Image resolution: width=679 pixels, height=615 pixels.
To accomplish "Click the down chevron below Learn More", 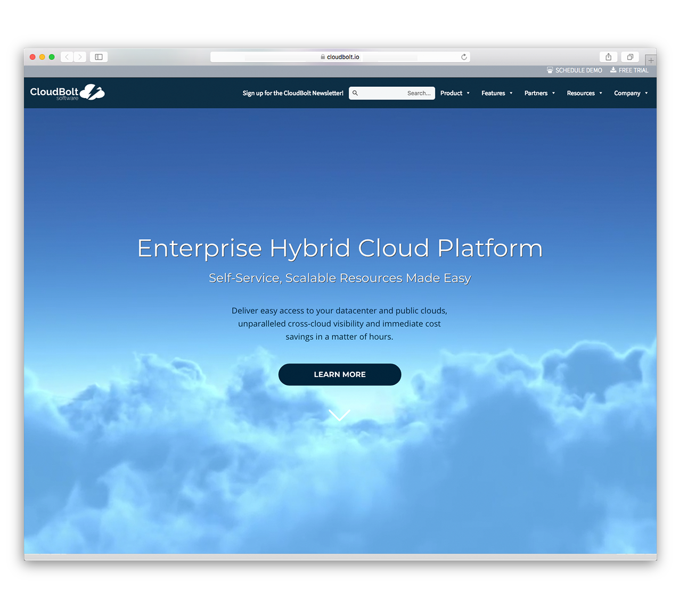I will click(339, 415).
